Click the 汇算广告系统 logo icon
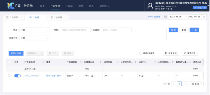This screenshot has height=95, width=210. 11,6
